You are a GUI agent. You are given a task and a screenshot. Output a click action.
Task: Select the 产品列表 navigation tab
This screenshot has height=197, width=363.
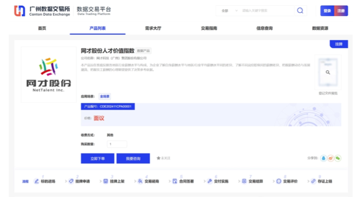click(x=97, y=28)
